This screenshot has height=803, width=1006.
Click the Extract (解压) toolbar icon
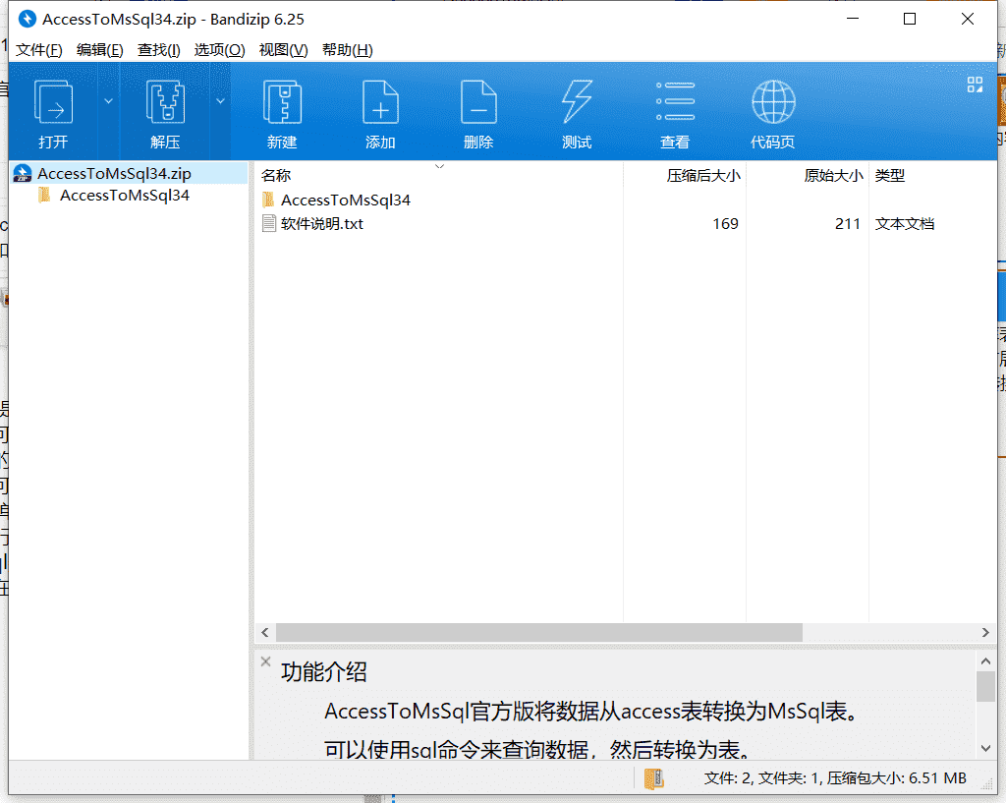(x=165, y=102)
